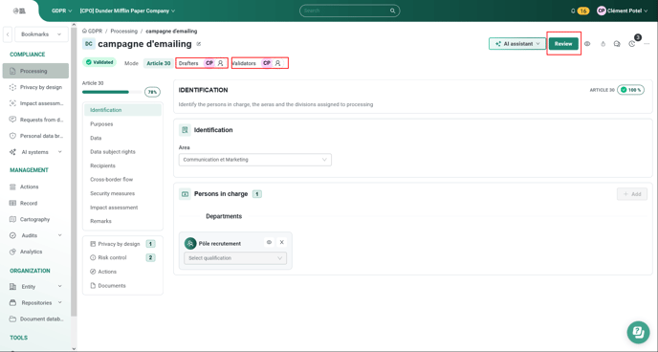This screenshot has height=352, width=658.
Task: Click the Article 30 mode tag
Action: tap(158, 63)
